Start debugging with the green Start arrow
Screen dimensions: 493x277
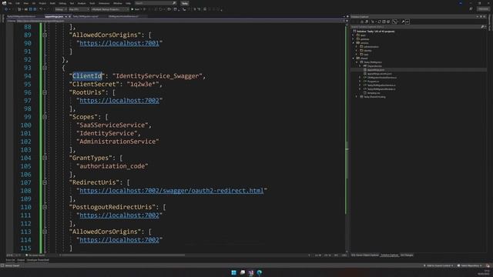tap(132, 9)
